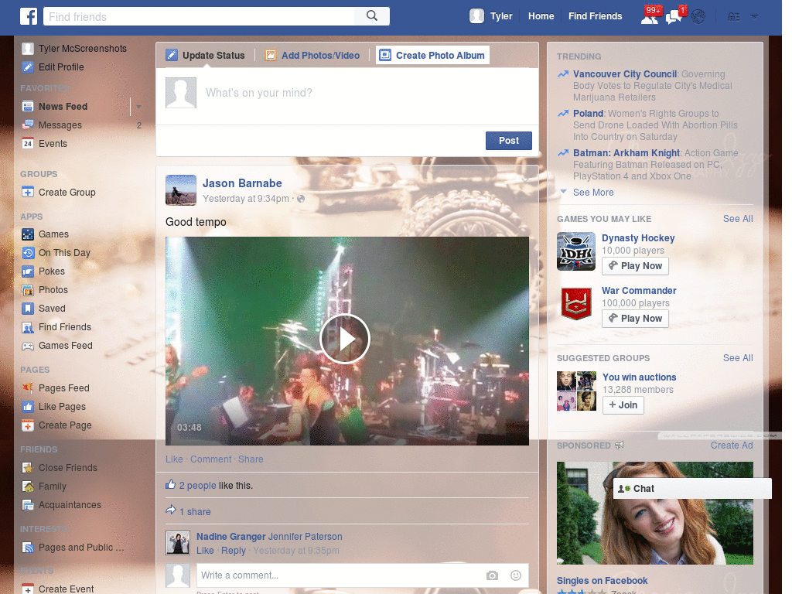This screenshot has height=594, width=792.
Task: Click the Create Group plus icon
Action: pyautogui.click(x=28, y=193)
